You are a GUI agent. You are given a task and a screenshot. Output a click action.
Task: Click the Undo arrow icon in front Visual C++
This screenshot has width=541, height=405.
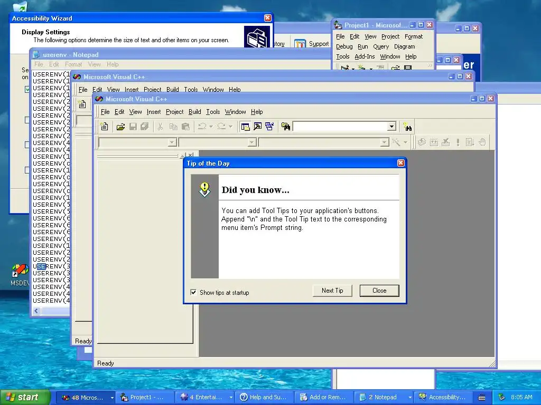[x=202, y=127]
